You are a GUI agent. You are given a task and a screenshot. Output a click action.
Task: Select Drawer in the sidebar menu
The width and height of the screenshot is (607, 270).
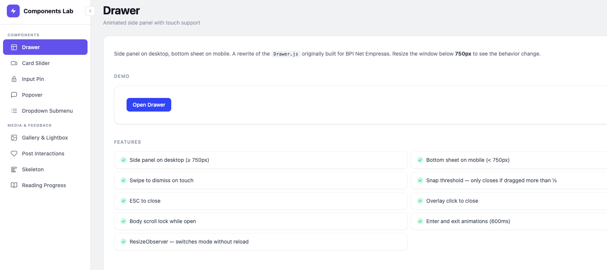click(45, 47)
